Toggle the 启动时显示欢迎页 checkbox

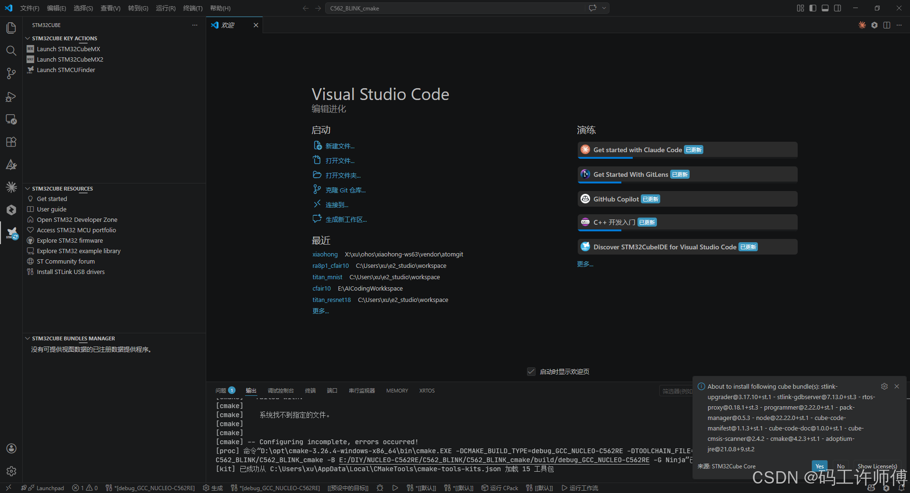click(x=531, y=372)
